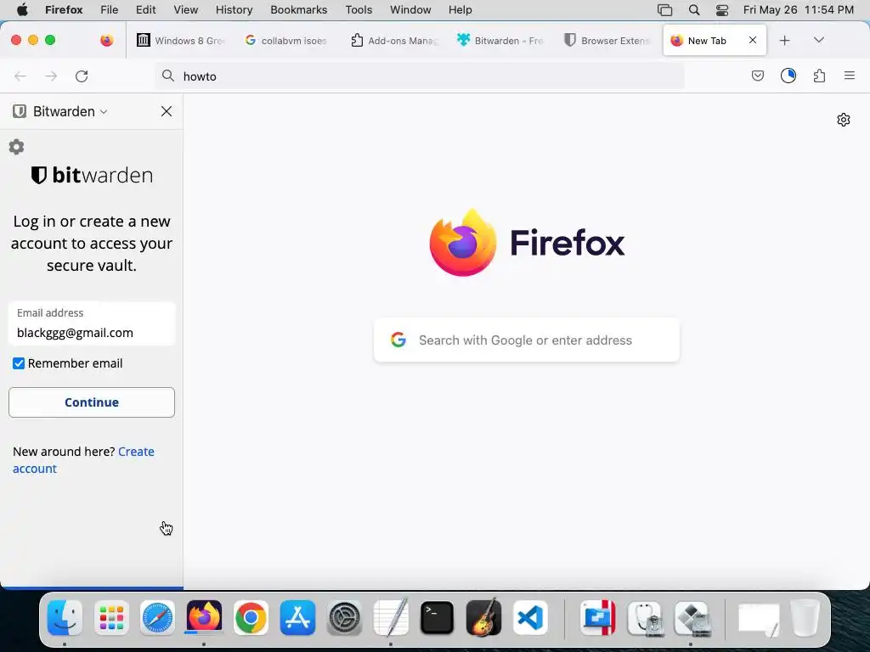Launch Visual Studio Code from Dock

530,618
